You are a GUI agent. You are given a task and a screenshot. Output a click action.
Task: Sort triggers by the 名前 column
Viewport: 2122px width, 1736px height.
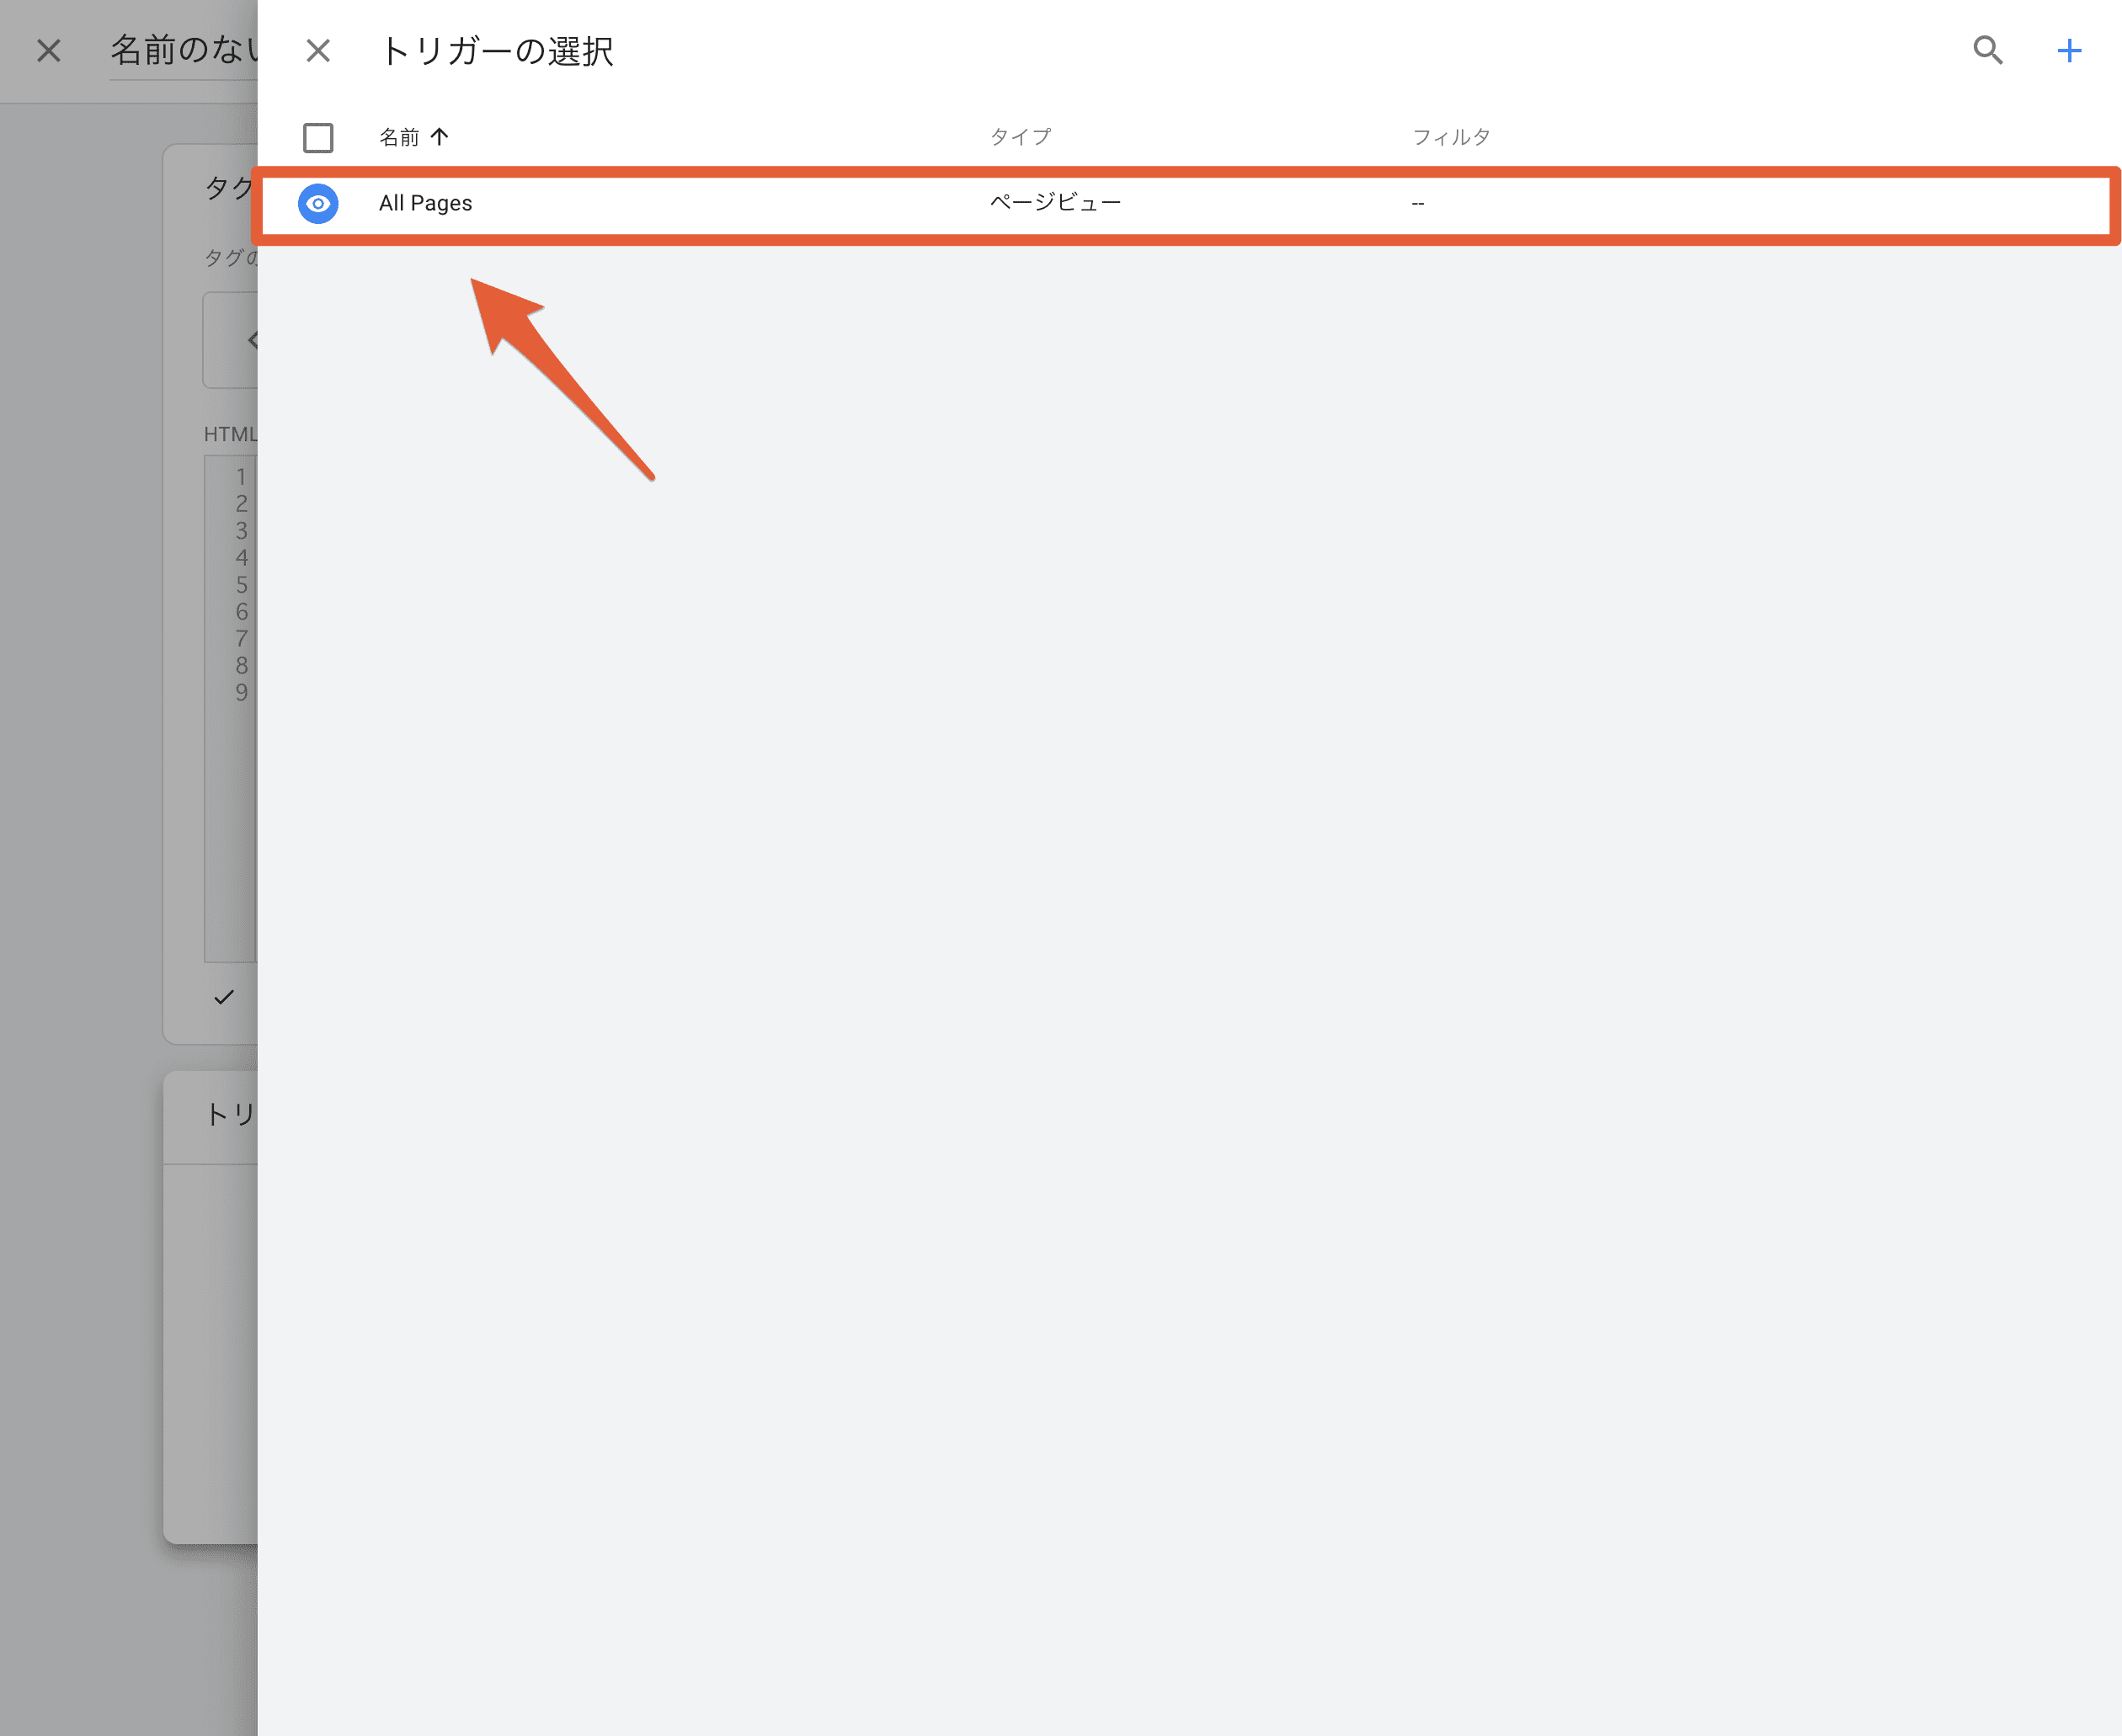[x=399, y=137]
